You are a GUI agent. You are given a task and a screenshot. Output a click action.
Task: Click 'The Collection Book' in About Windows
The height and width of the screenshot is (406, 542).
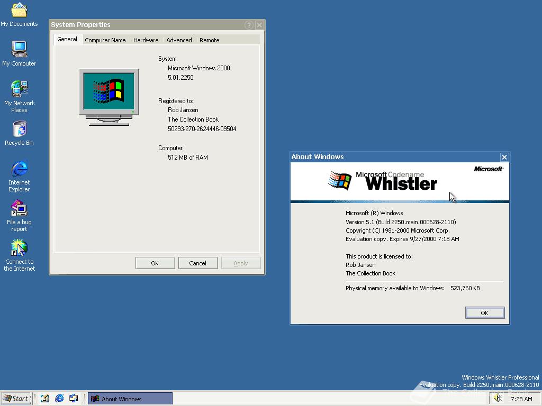click(370, 273)
